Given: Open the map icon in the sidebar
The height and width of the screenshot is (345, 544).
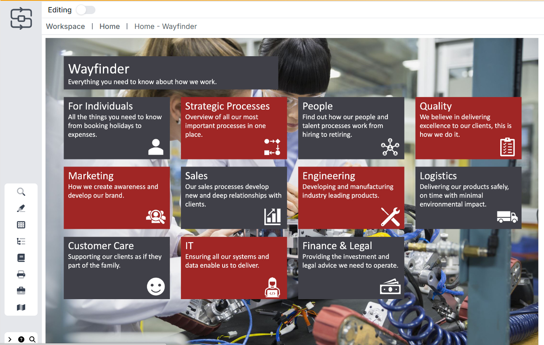Looking at the screenshot, I should pyautogui.click(x=21, y=307).
